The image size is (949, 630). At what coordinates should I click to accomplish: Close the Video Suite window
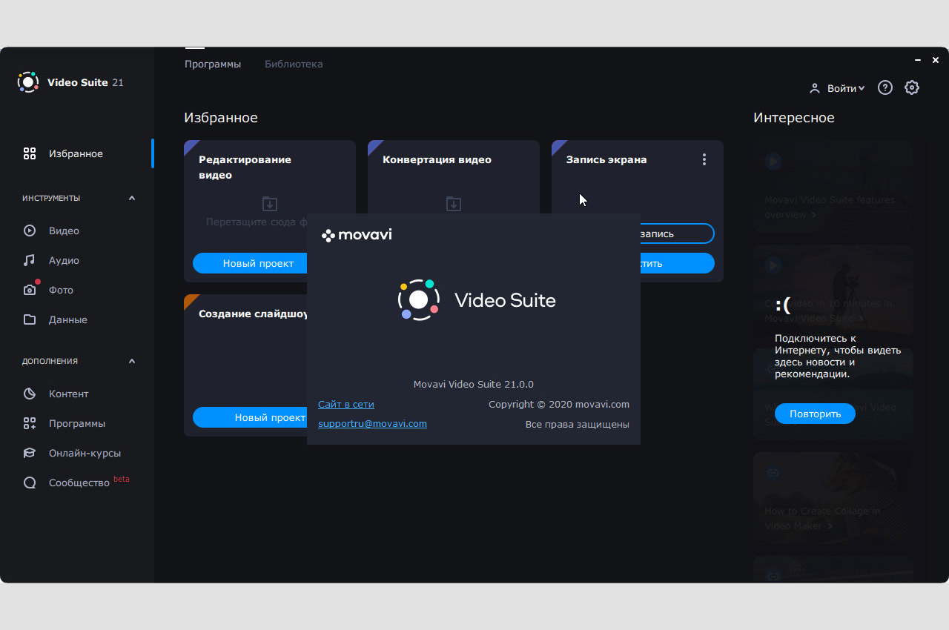click(936, 60)
